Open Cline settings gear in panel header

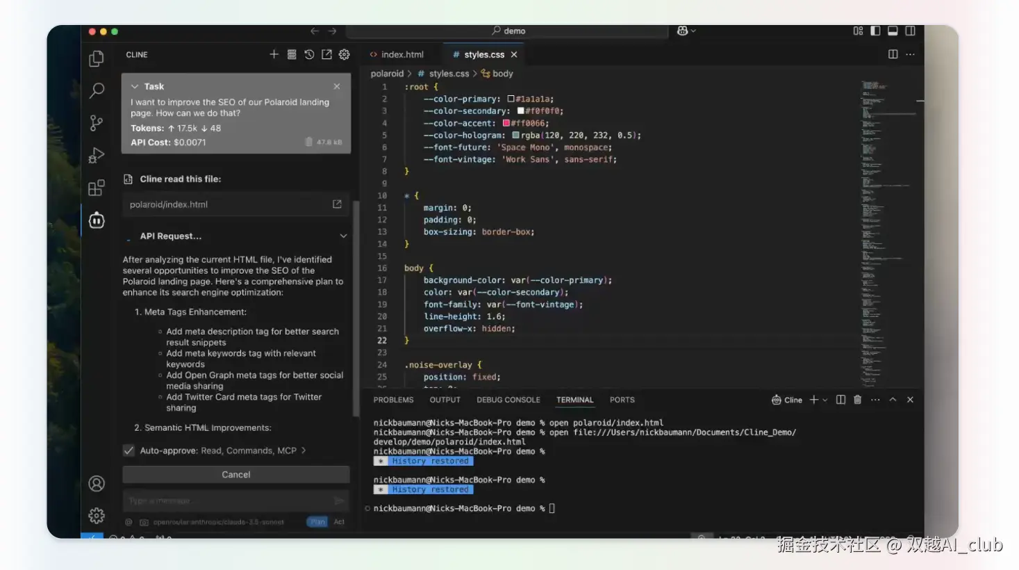[x=345, y=54]
